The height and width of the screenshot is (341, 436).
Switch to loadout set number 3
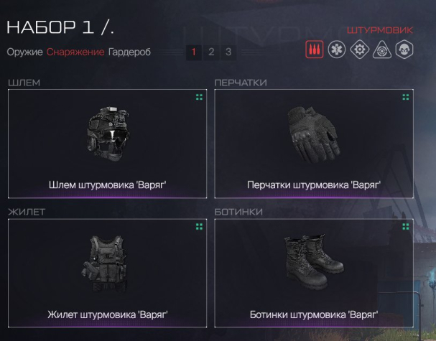click(228, 52)
